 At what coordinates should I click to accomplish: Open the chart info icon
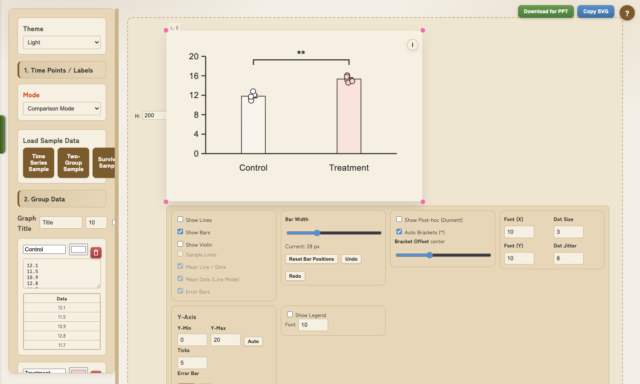coord(412,45)
